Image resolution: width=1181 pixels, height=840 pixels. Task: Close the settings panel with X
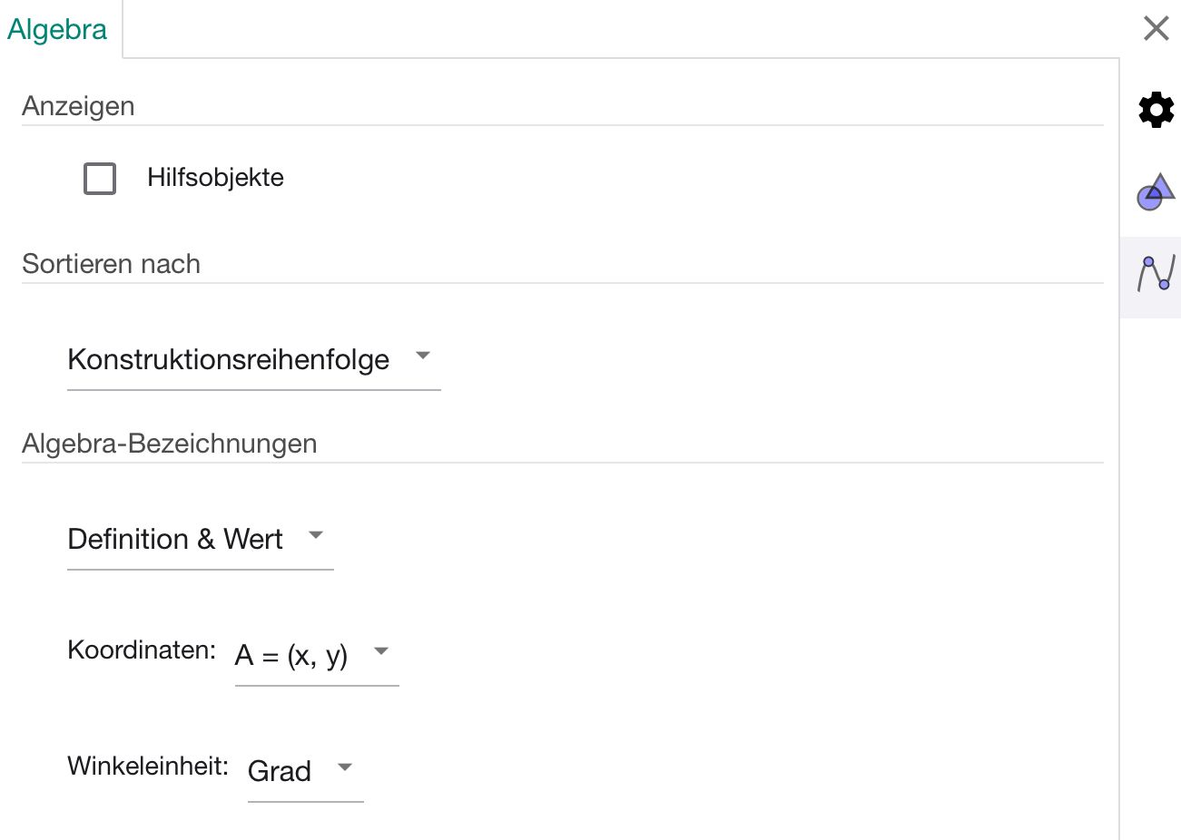(x=1156, y=28)
